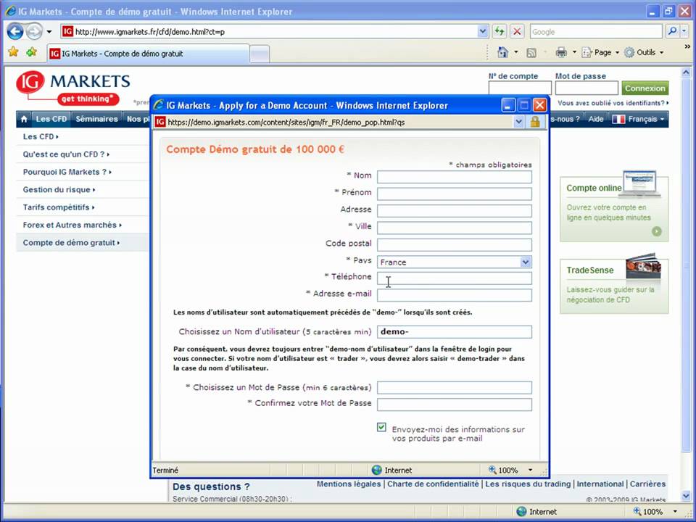Open the recent pages dropdown beside Forward
Screen dimensions: 696x522
point(49,32)
